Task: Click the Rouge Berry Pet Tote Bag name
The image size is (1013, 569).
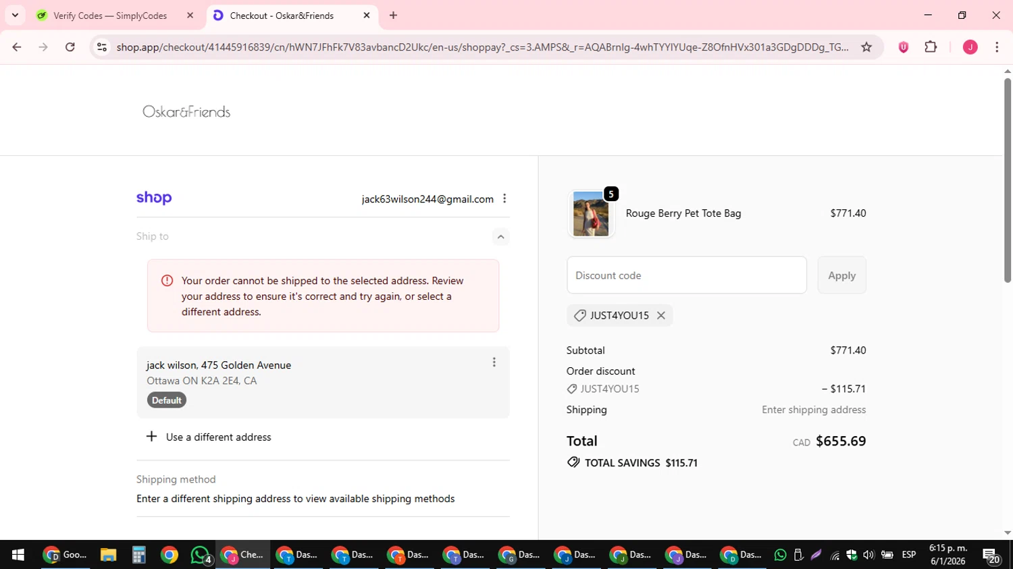Action: (x=683, y=213)
